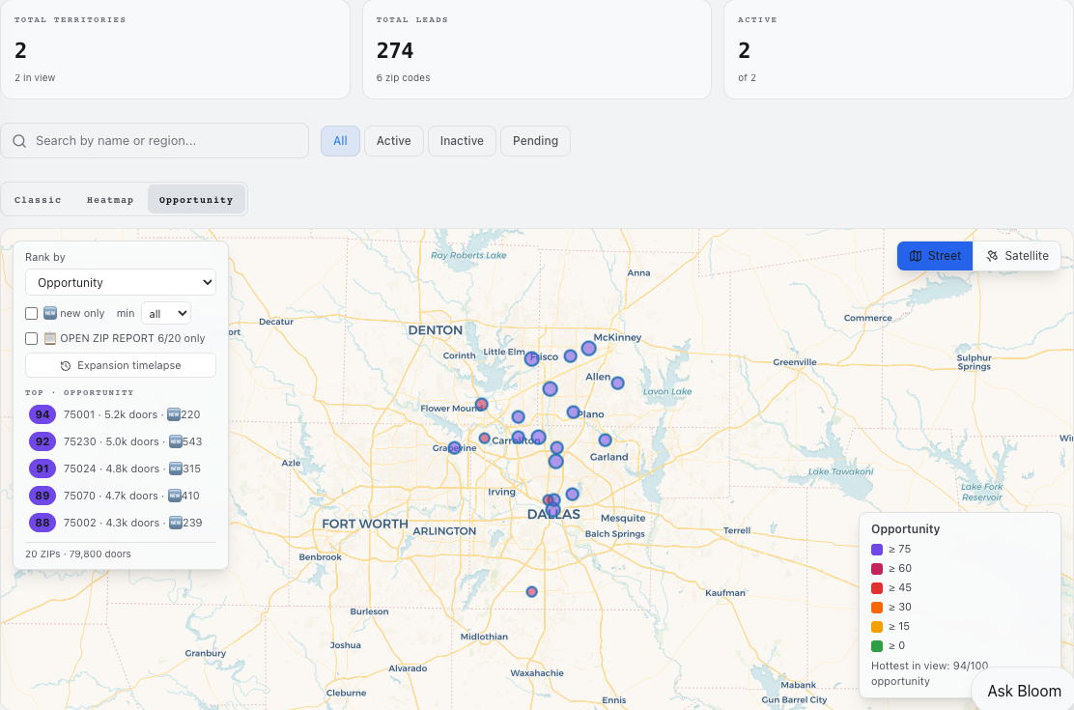Open the Total Leads stat card

537,49
